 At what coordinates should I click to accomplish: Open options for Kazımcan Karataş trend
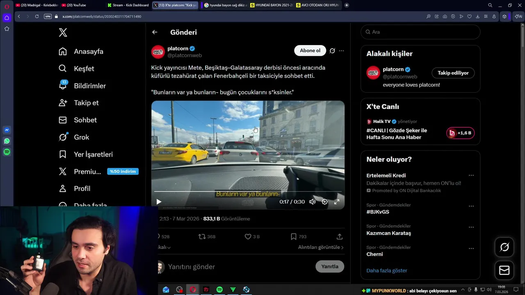click(471, 227)
